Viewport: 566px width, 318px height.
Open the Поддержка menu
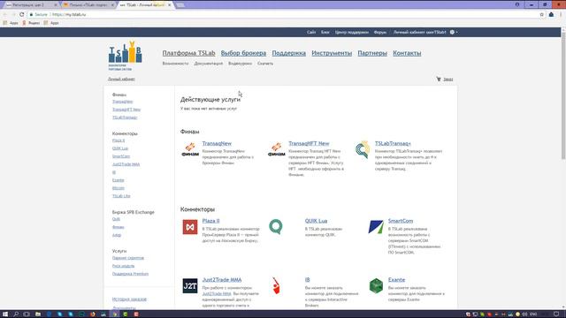289,53
